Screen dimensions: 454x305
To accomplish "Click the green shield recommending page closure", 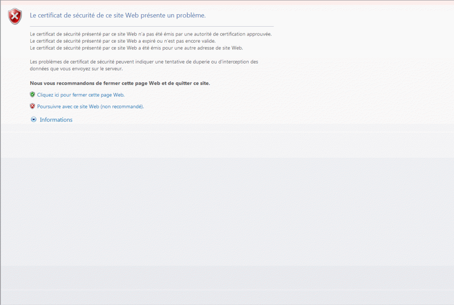I will point(32,95).
